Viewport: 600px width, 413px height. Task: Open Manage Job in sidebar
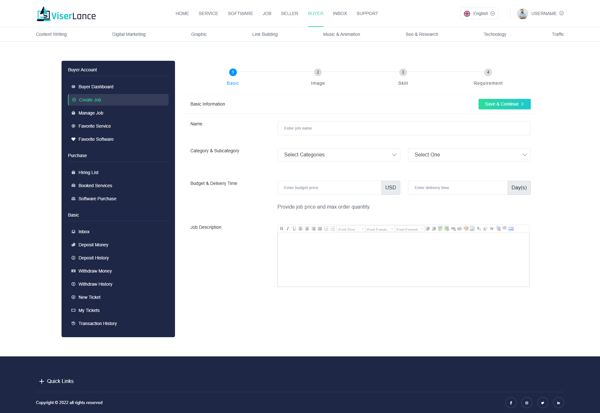click(118, 113)
